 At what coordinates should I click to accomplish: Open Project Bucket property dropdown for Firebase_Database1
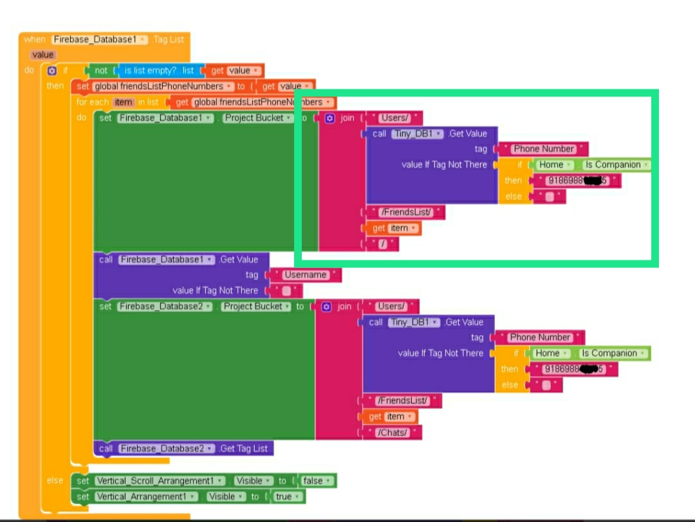click(258, 118)
